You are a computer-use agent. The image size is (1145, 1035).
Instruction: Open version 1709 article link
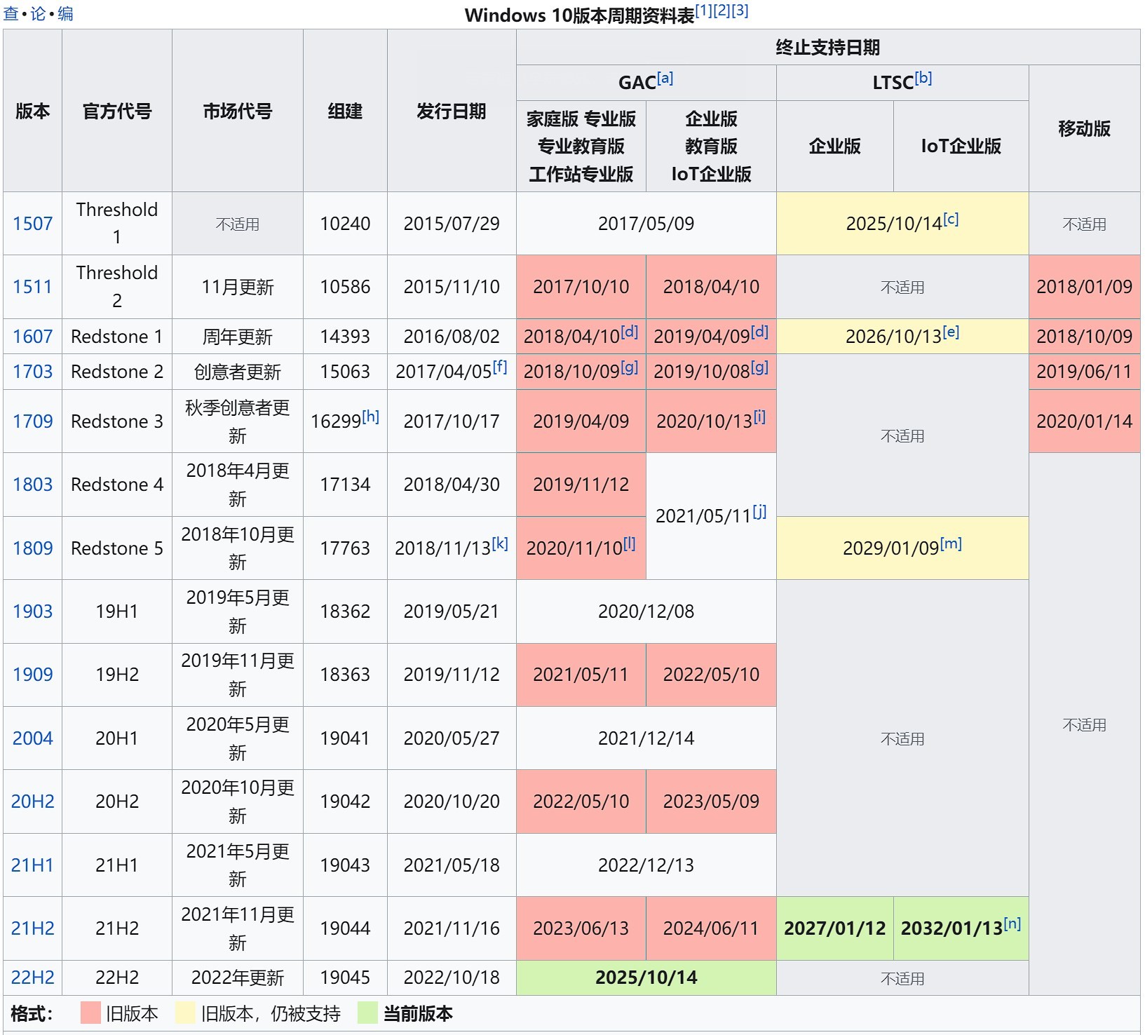32,421
